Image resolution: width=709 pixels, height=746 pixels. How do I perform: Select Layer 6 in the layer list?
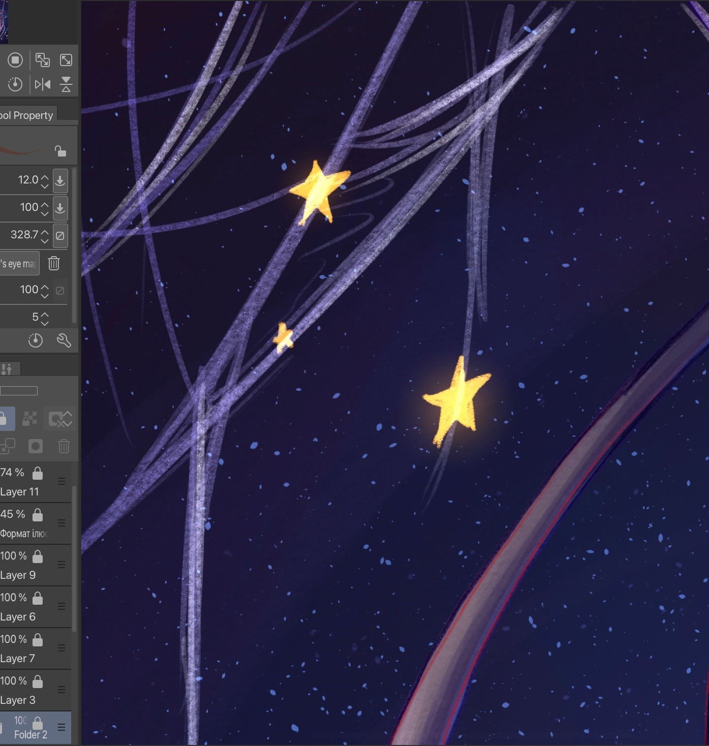point(36,607)
